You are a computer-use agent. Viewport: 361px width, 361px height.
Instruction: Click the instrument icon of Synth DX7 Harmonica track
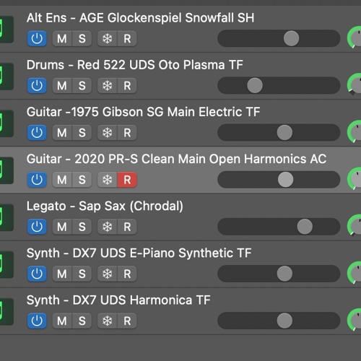[6, 312]
